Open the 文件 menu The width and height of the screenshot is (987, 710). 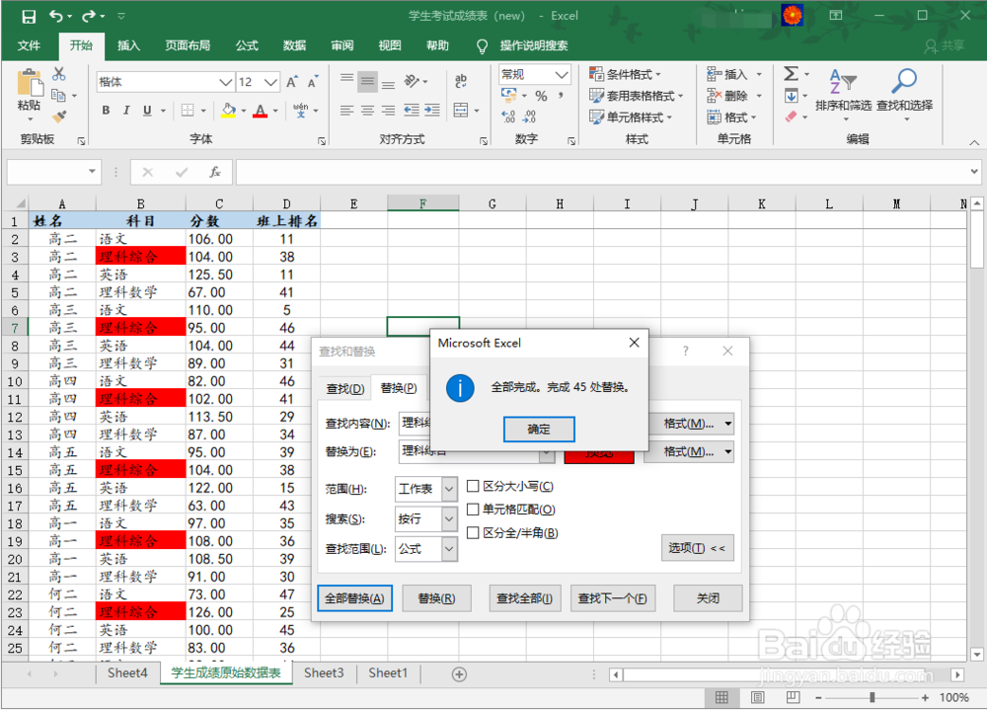29,45
